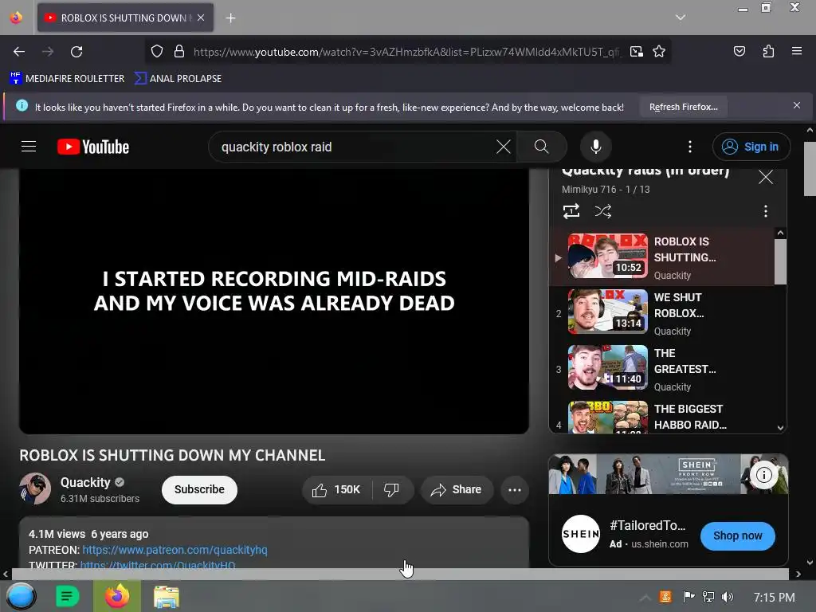Expand the list all tabs chevron

681,18
